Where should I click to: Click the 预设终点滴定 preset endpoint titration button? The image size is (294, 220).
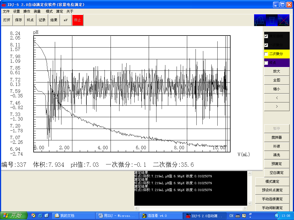[272, 190]
